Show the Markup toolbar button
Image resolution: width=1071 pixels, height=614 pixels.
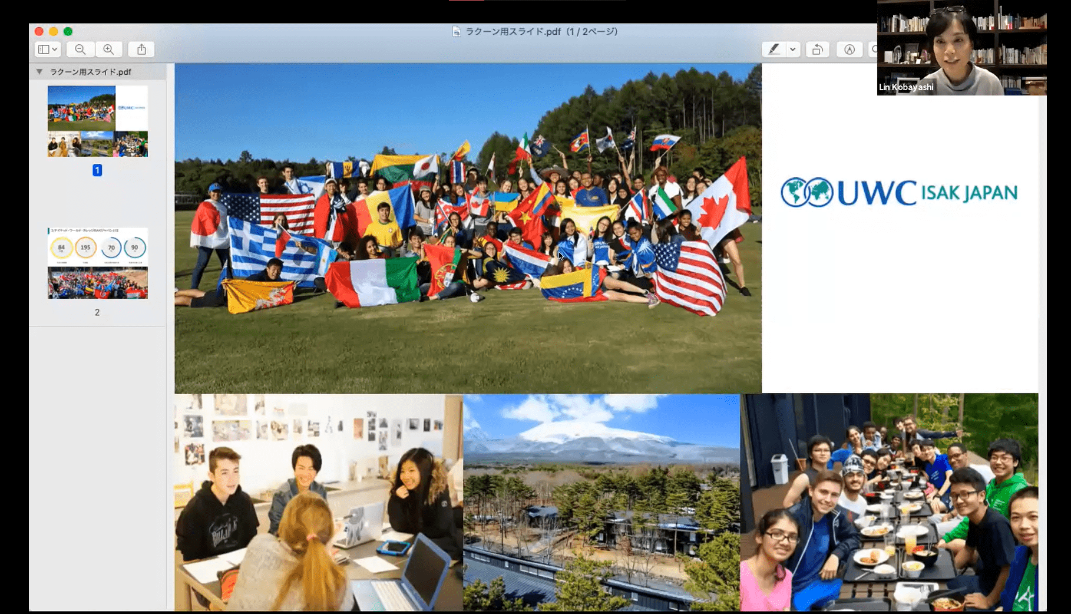click(849, 49)
